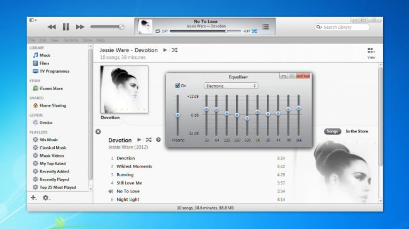Open the sidebar gear settings menu
Screen dimensions: 409x229
[46, 198]
